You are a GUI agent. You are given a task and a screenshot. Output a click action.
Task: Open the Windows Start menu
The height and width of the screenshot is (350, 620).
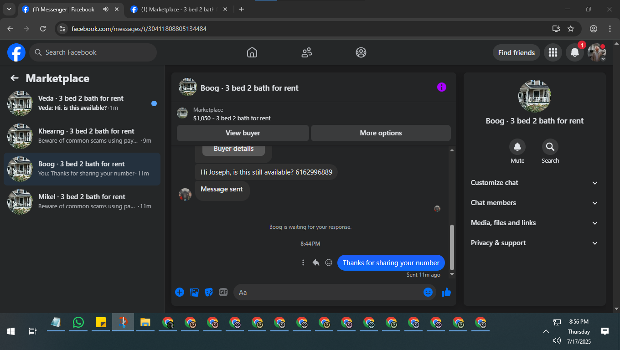click(x=11, y=331)
